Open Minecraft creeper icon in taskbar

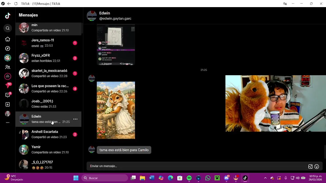click(217, 178)
